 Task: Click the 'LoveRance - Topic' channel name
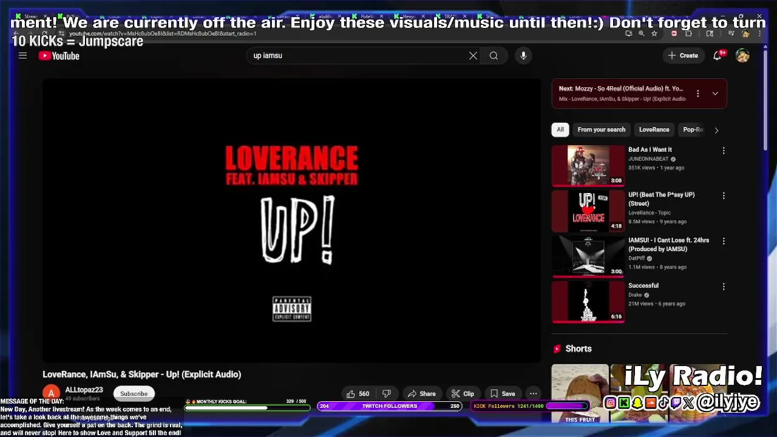[x=650, y=213]
